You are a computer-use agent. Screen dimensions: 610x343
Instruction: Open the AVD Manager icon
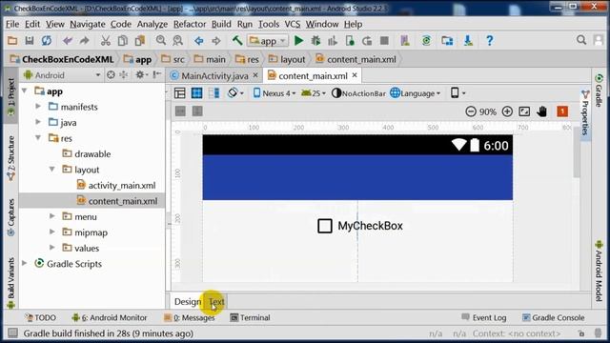point(405,40)
